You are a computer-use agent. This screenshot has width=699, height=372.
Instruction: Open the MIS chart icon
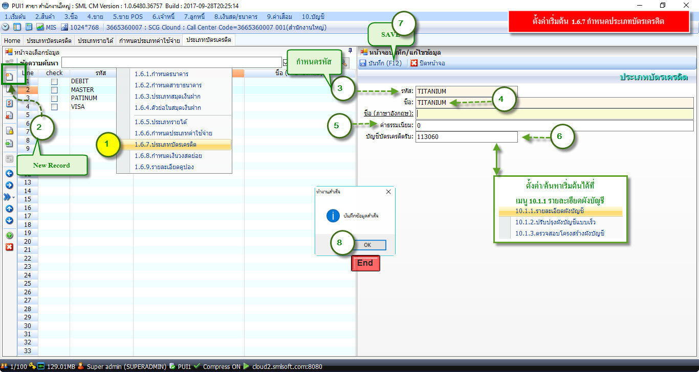[x=40, y=27]
